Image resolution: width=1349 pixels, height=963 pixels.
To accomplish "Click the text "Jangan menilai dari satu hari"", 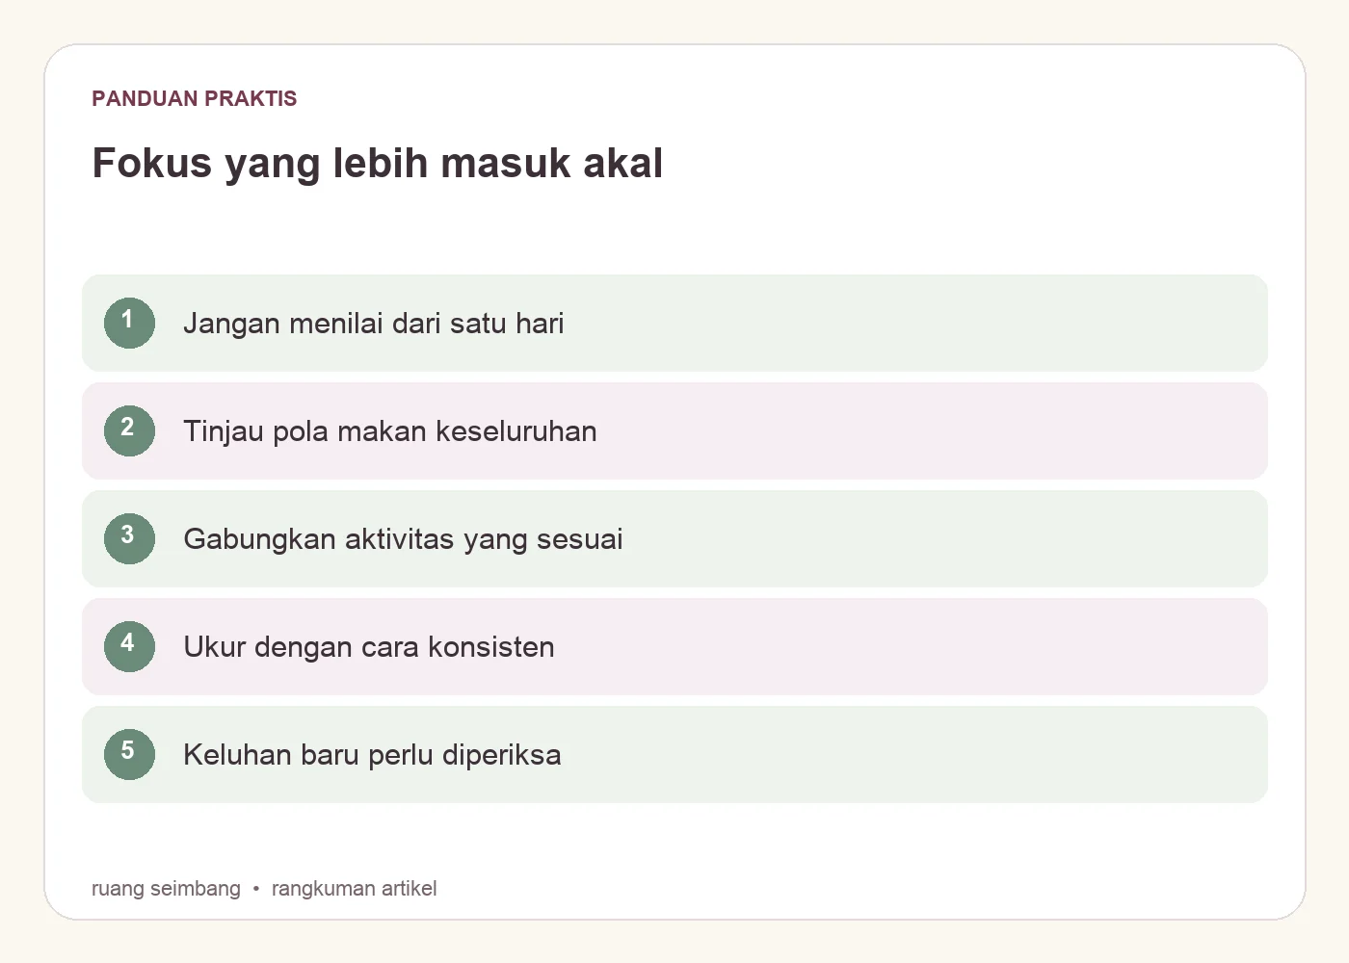I will tap(374, 324).
